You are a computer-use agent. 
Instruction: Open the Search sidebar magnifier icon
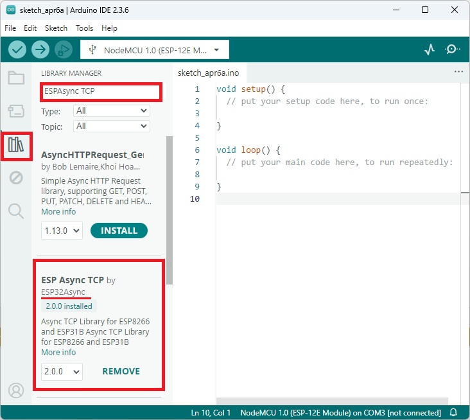[16, 211]
